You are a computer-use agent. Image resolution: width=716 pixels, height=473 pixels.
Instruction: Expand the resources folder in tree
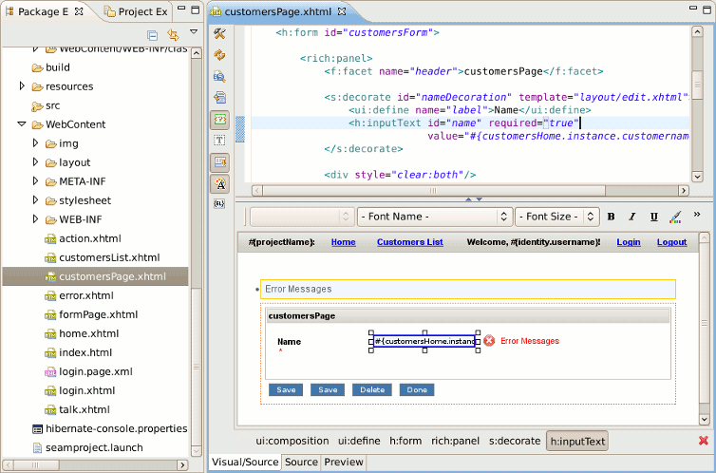23,86
